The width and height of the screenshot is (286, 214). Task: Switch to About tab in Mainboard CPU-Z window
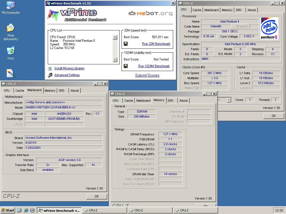pos(75,91)
